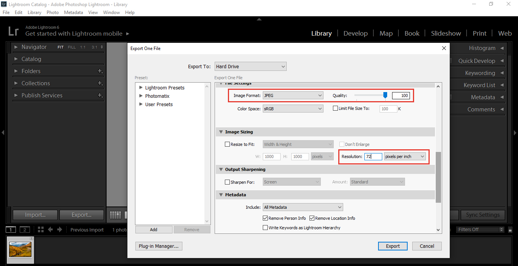Switch to the Print module
This screenshot has width=518, height=266.
click(480, 33)
